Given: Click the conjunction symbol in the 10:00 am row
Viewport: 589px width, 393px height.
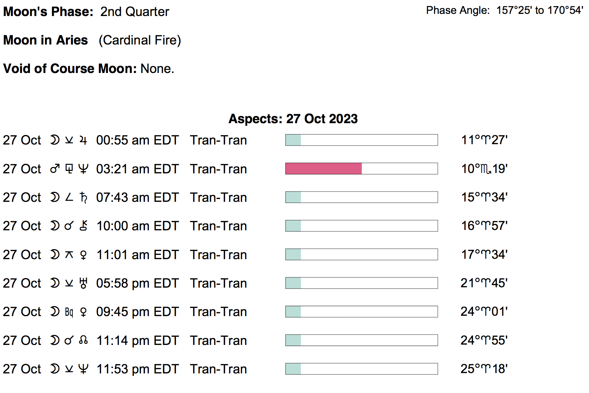Looking at the screenshot, I should [69, 226].
